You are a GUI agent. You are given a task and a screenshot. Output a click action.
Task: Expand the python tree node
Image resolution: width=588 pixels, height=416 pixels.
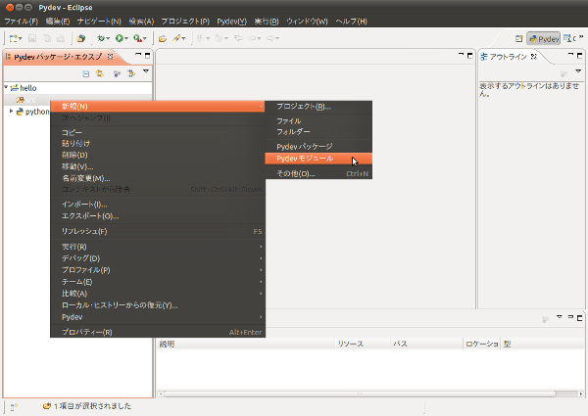(11, 112)
